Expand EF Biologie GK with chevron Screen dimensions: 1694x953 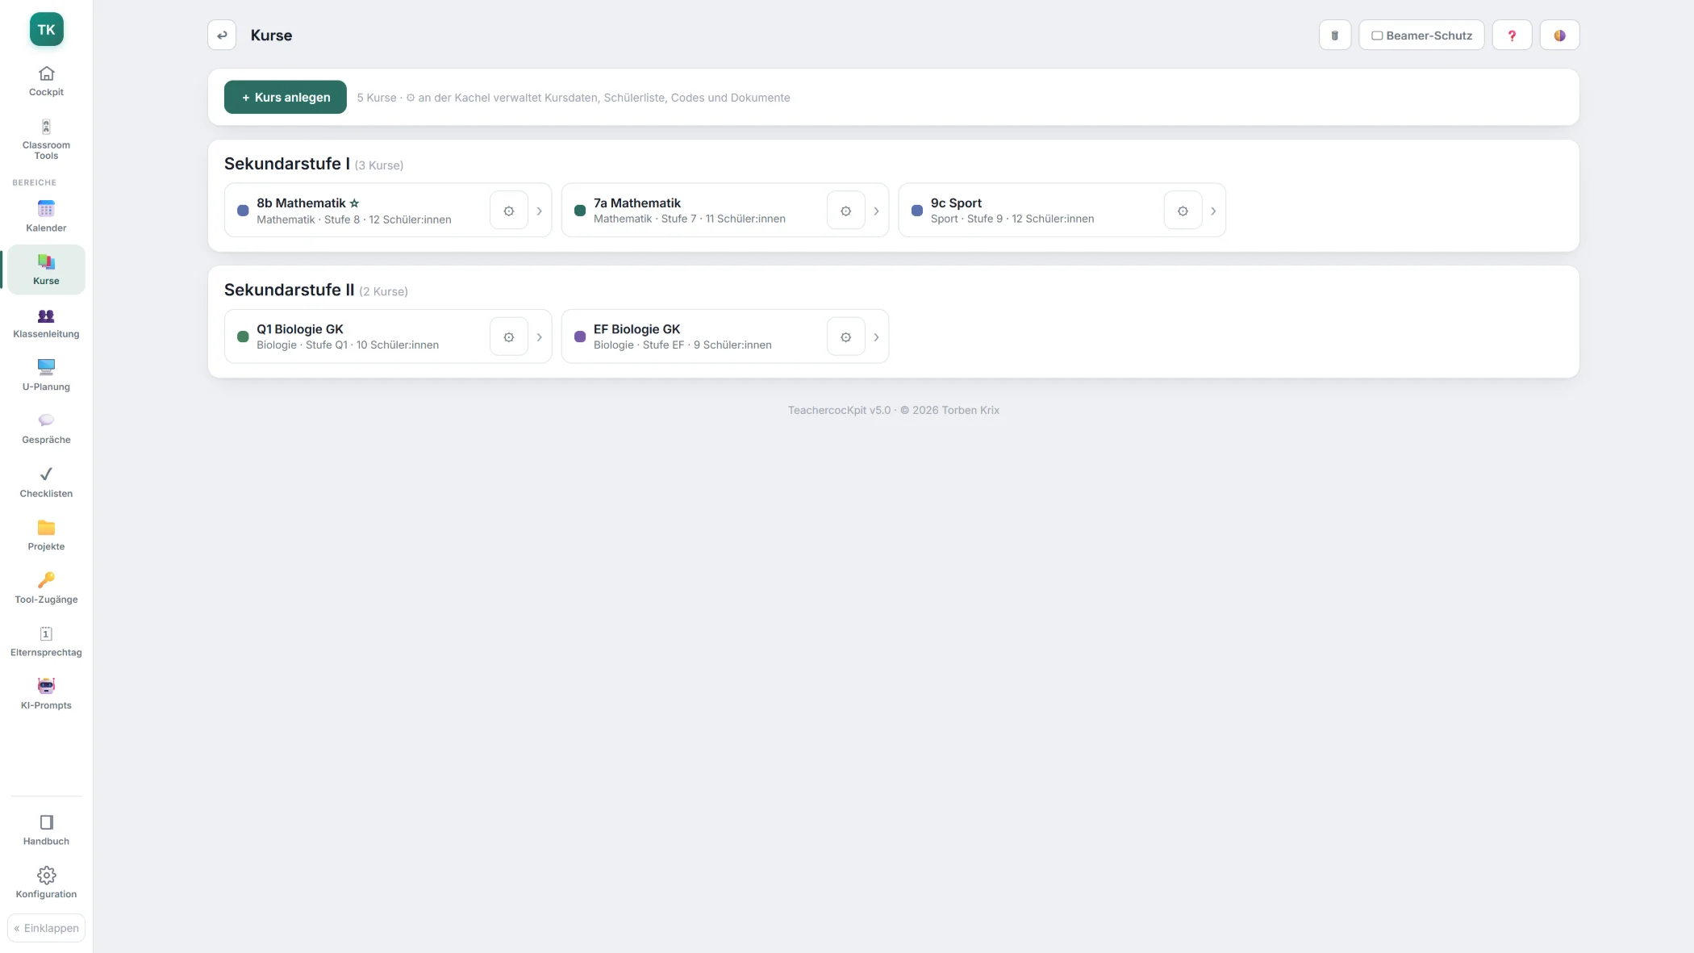click(x=876, y=337)
